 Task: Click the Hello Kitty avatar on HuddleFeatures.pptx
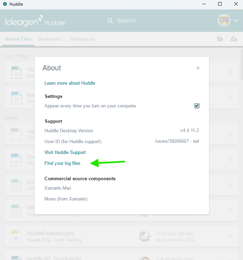[144, 237]
